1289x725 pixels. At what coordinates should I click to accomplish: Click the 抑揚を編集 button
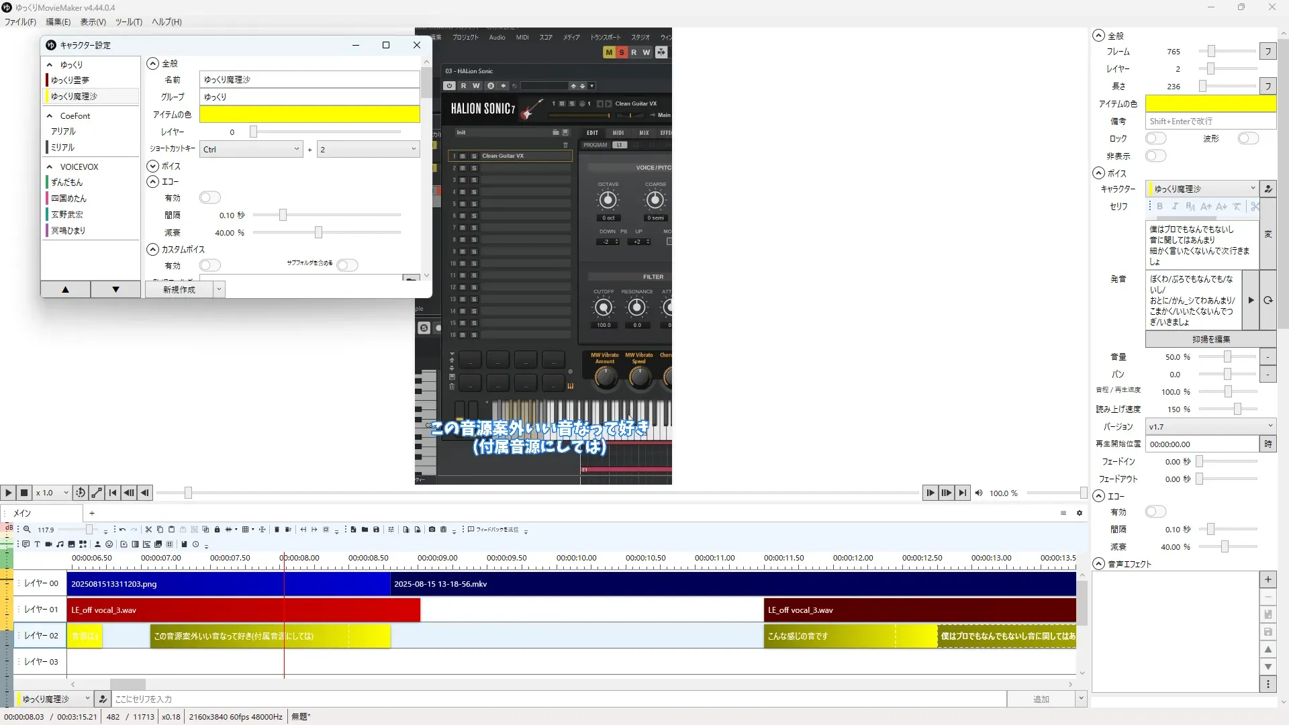1210,339
